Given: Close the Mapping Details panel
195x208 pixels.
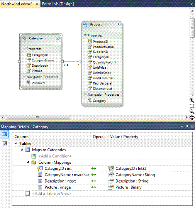Looking at the screenshot, I should point(192,127).
